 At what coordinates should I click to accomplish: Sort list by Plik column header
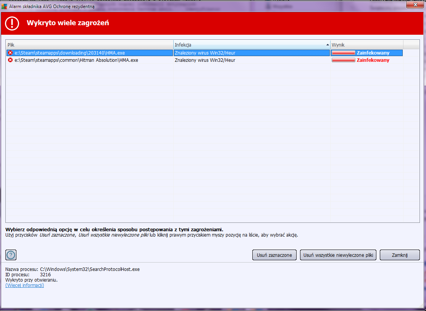coord(90,45)
